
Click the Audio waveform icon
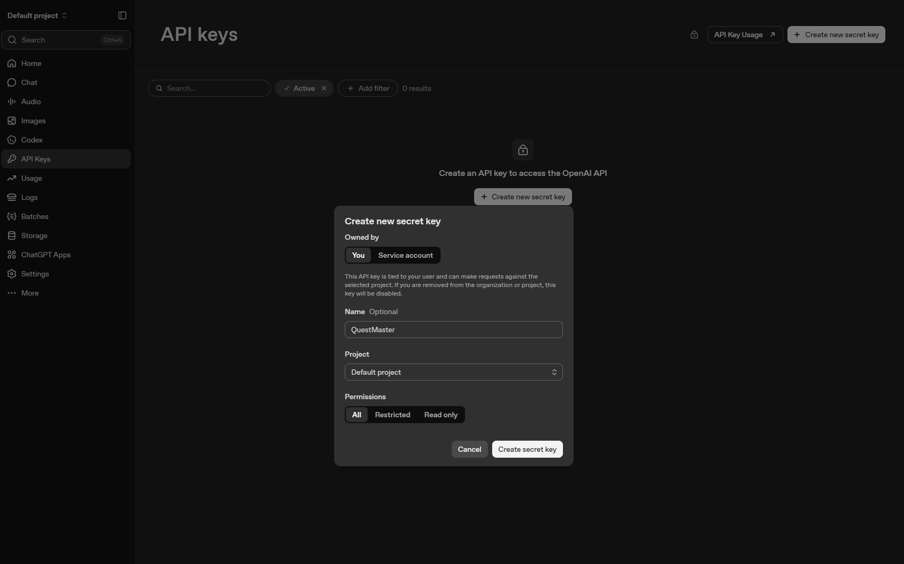12,102
